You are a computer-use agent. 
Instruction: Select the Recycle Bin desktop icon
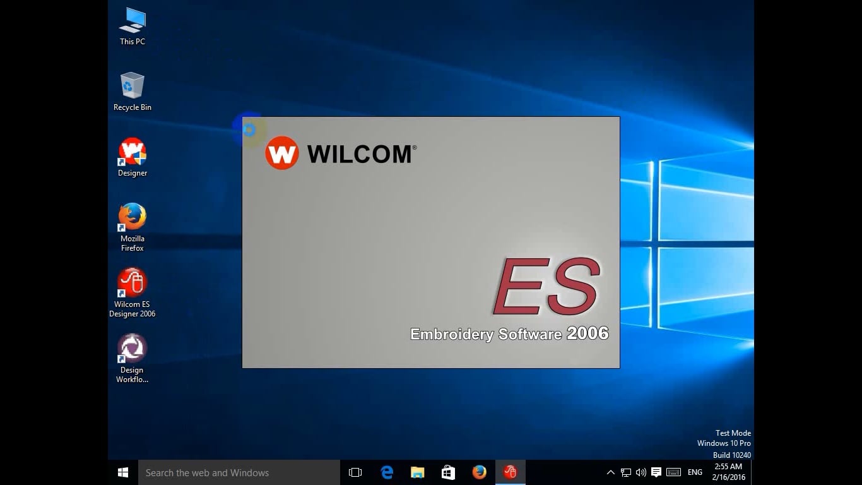tap(132, 92)
